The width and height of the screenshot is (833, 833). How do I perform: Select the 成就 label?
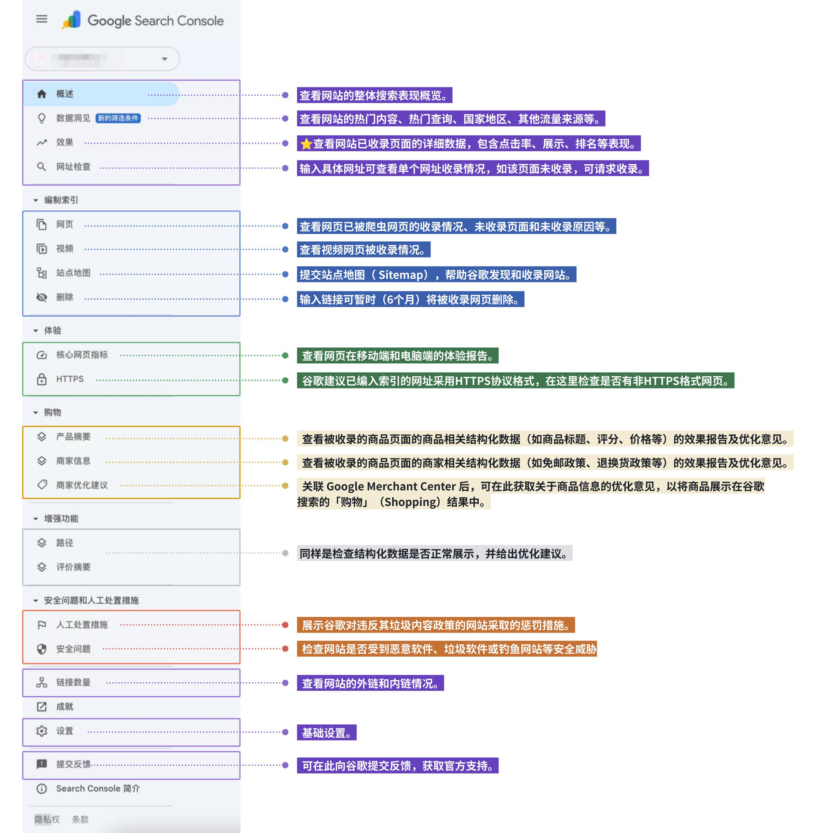point(65,707)
